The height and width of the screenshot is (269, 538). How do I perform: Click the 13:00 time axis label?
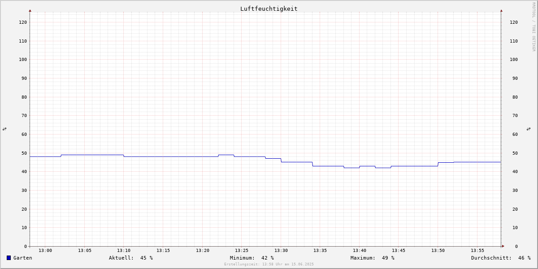[x=45, y=250]
